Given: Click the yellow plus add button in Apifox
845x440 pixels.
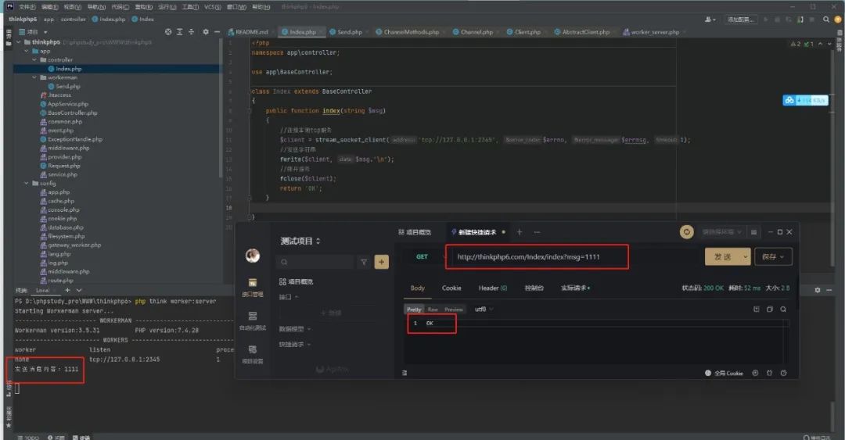Looking at the screenshot, I should [382, 262].
